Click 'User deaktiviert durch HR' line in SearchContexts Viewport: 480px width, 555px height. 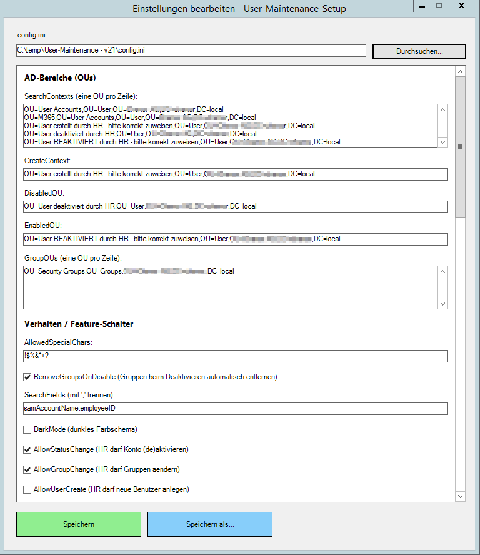pos(140,134)
